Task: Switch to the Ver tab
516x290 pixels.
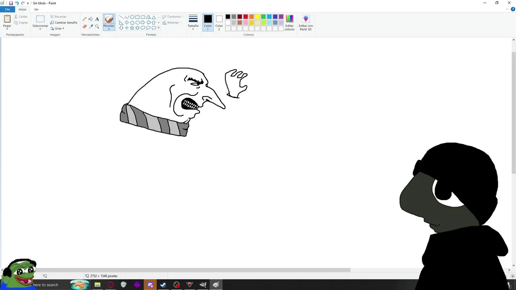Action: pyautogui.click(x=36, y=9)
